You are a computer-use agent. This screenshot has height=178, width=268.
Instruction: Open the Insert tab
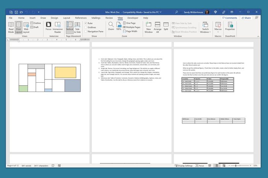tap(32, 18)
